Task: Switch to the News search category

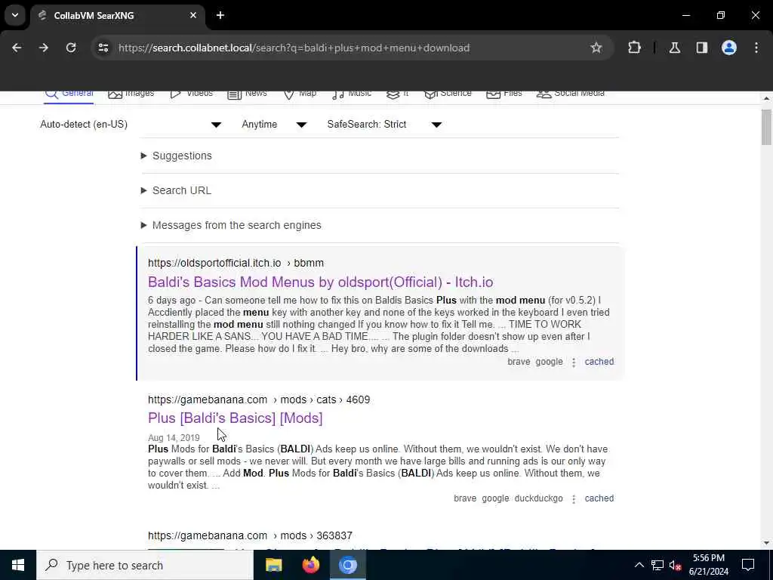Action: pyautogui.click(x=247, y=94)
